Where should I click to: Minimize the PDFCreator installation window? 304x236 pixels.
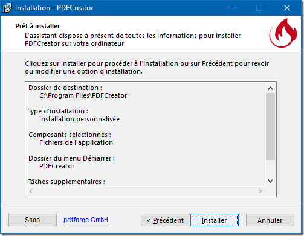[x=232, y=8]
